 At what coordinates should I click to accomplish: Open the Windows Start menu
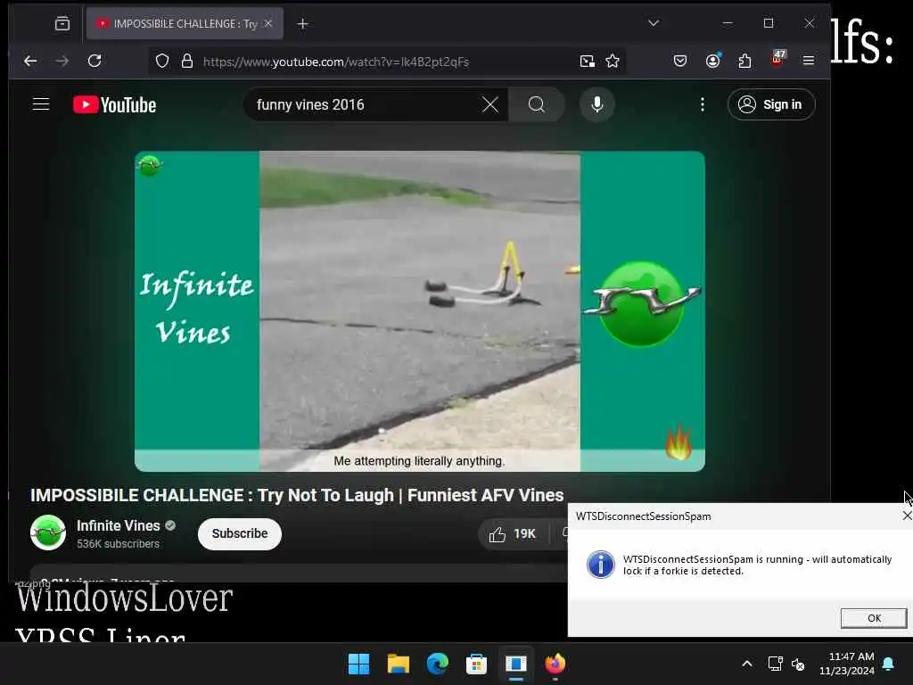click(x=358, y=664)
